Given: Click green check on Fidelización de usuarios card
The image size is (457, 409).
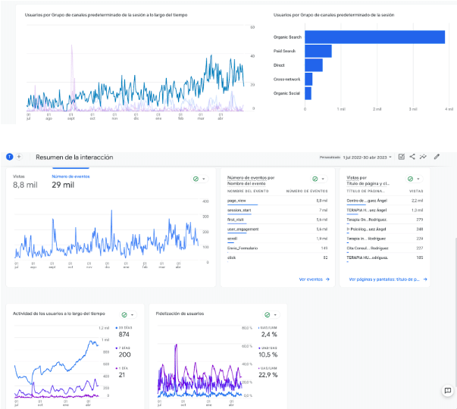Looking at the screenshot, I should [x=267, y=314].
